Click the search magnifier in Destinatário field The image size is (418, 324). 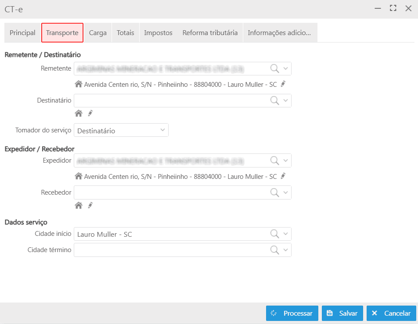pos(275,100)
